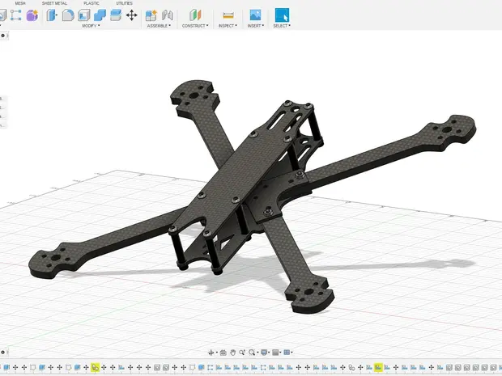Viewport: 502px width, 376px height.
Task: Open the SELECT dropdown menu
Action: click(x=282, y=26)
